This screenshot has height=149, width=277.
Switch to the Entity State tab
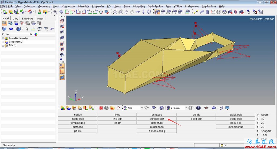pyautogui.click(x=28, y=18)
